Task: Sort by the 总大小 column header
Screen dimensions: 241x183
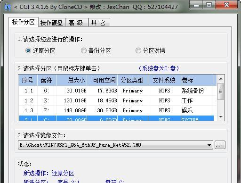Action: [x=72, y=80]
